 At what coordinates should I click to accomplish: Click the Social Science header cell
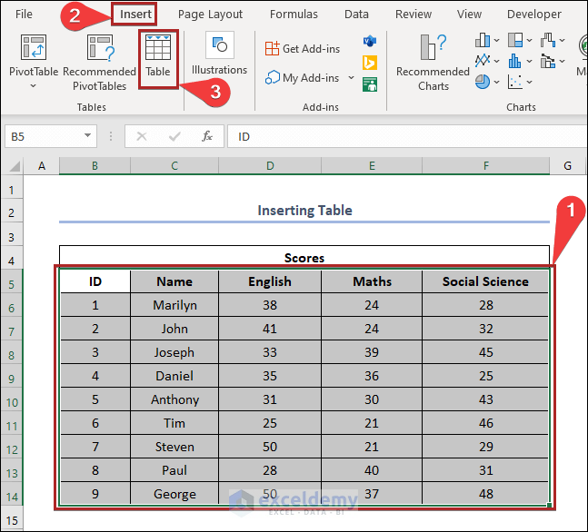click(485, 281)
